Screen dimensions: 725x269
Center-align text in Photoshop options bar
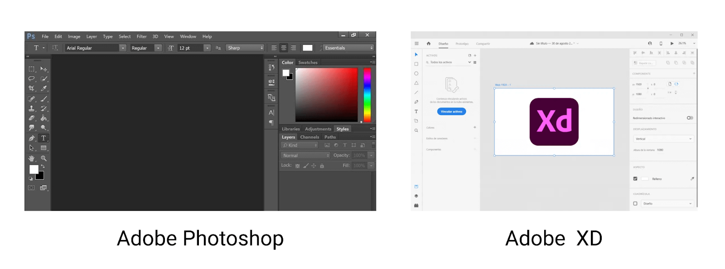coord(284,48)
